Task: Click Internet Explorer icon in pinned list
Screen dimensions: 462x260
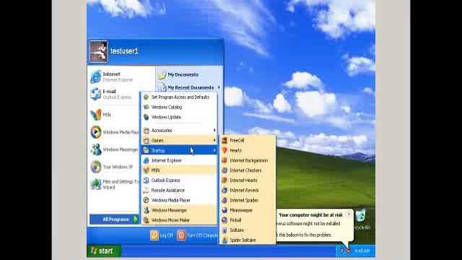Action: (96, 77)
